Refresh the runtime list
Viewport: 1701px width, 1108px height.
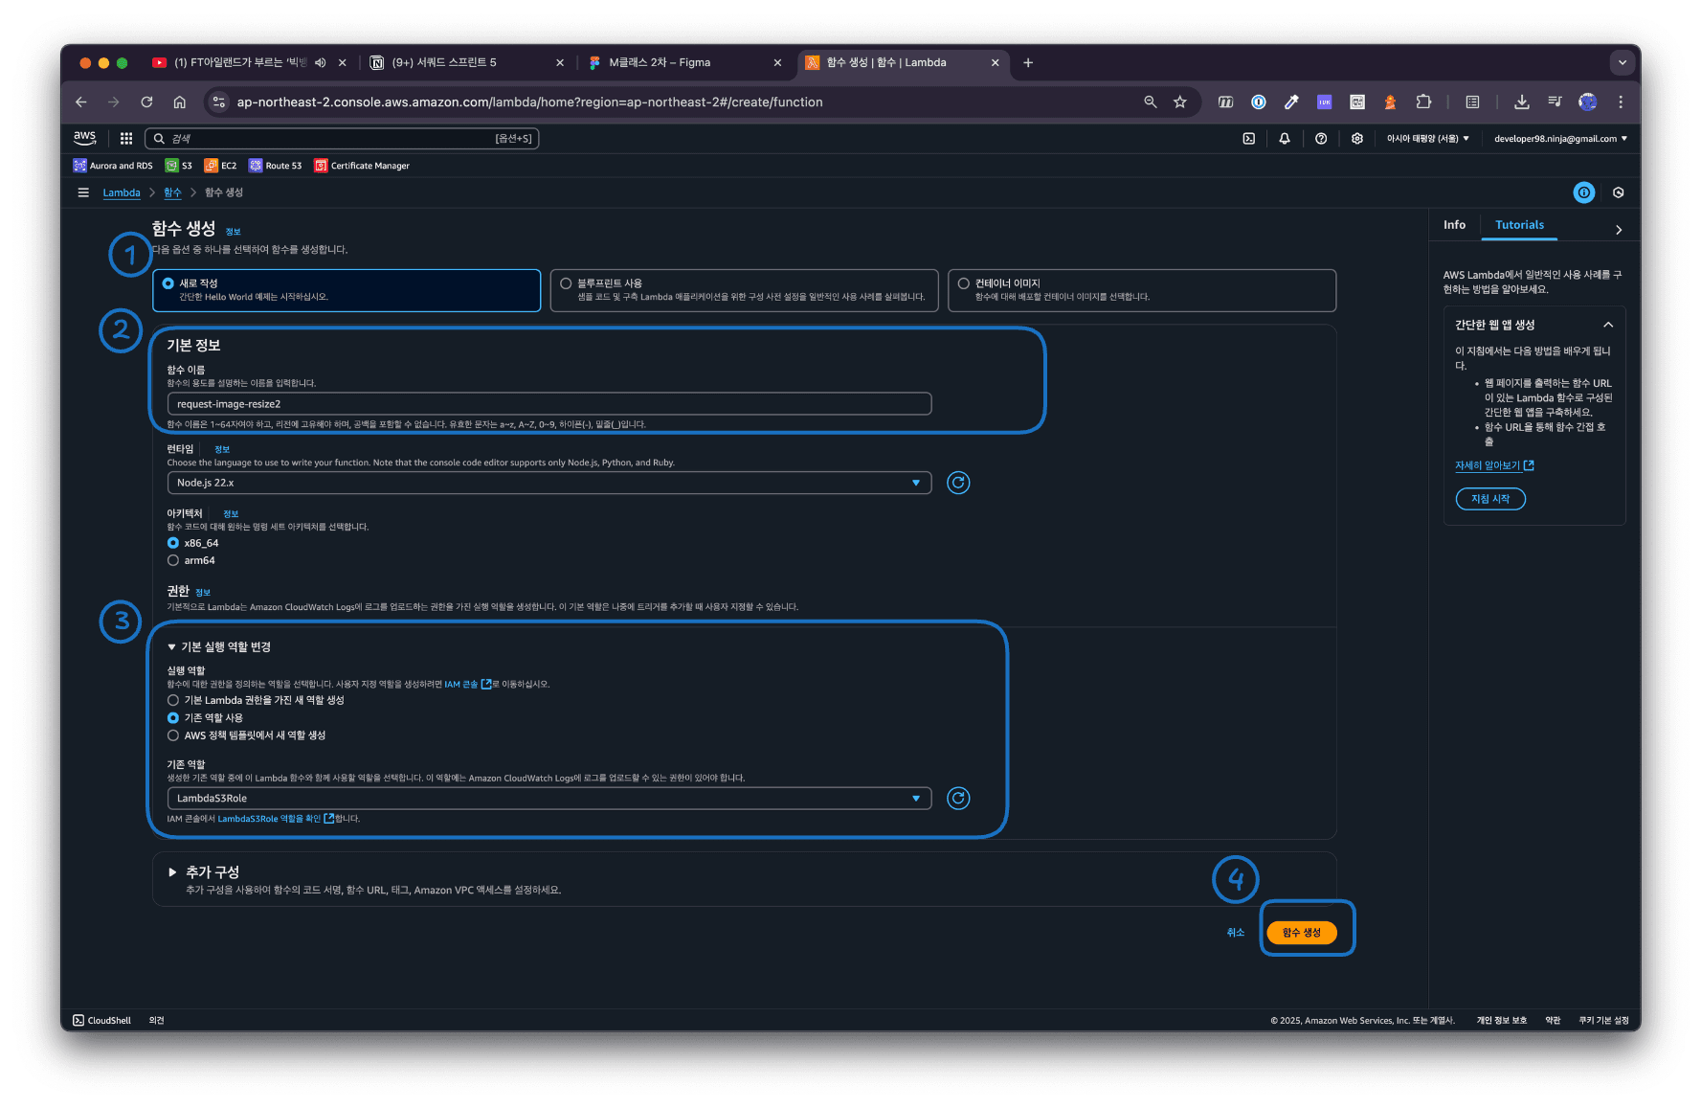(958, 483)
